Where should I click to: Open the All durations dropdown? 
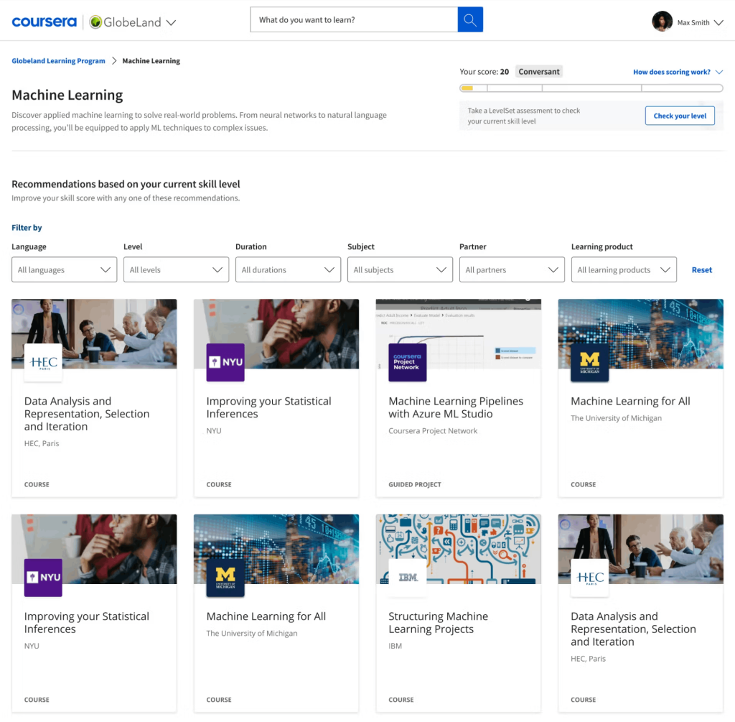click(x=288, y=269)
